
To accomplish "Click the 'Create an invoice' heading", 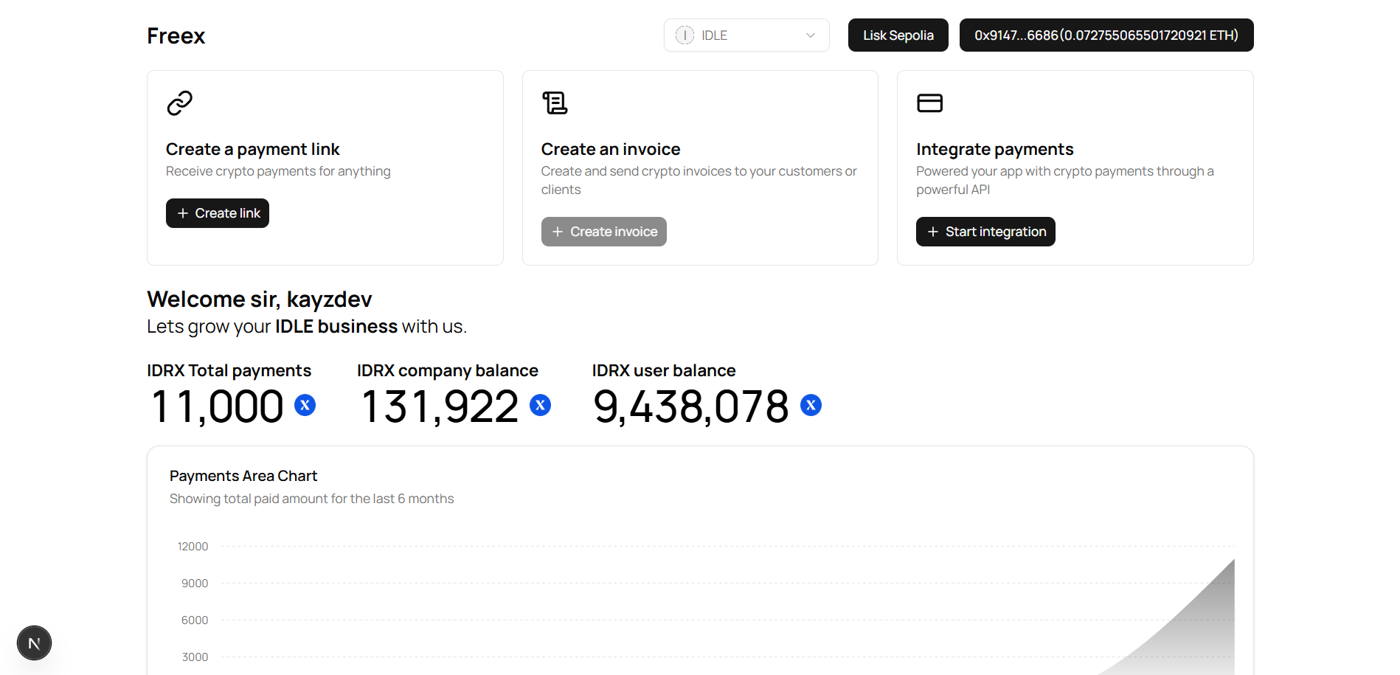I will (610, 150).
